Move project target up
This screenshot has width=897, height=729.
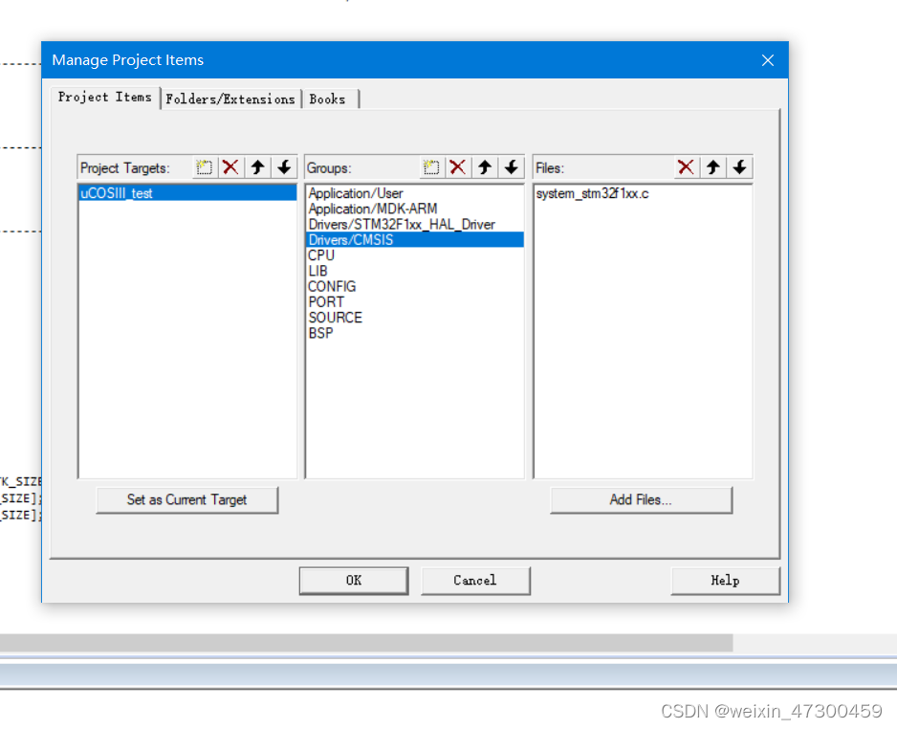257,167
